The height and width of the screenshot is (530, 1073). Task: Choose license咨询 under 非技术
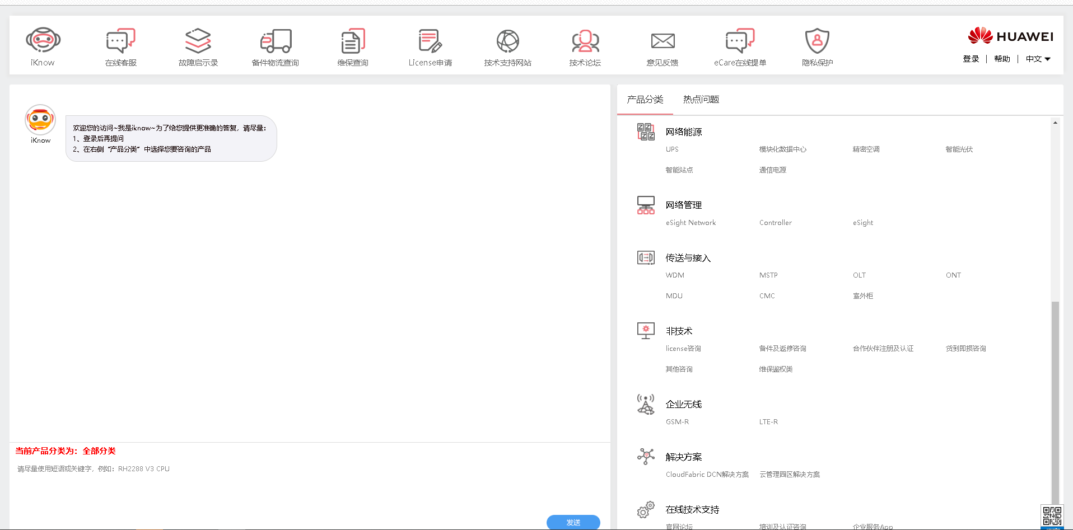click(683, 349)
